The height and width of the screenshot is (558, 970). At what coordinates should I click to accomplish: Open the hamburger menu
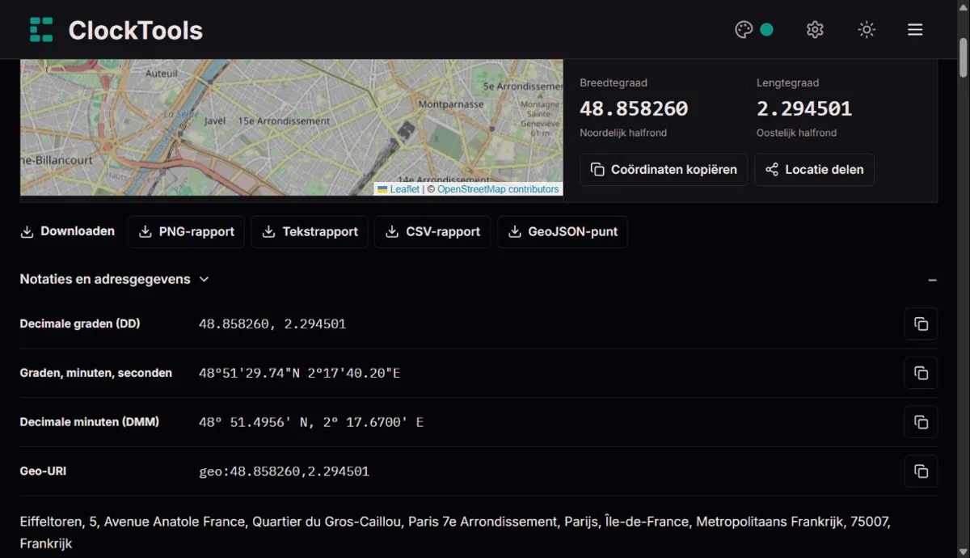pos(915,30)
